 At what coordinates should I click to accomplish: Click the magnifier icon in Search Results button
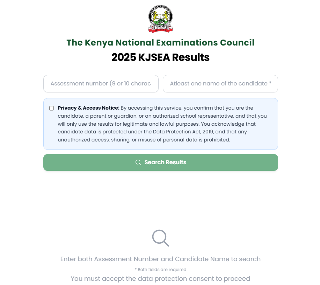(138, 162)
